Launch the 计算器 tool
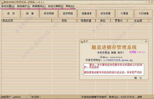The height and width of the screenshot is (99, 154). pos(124,13)
